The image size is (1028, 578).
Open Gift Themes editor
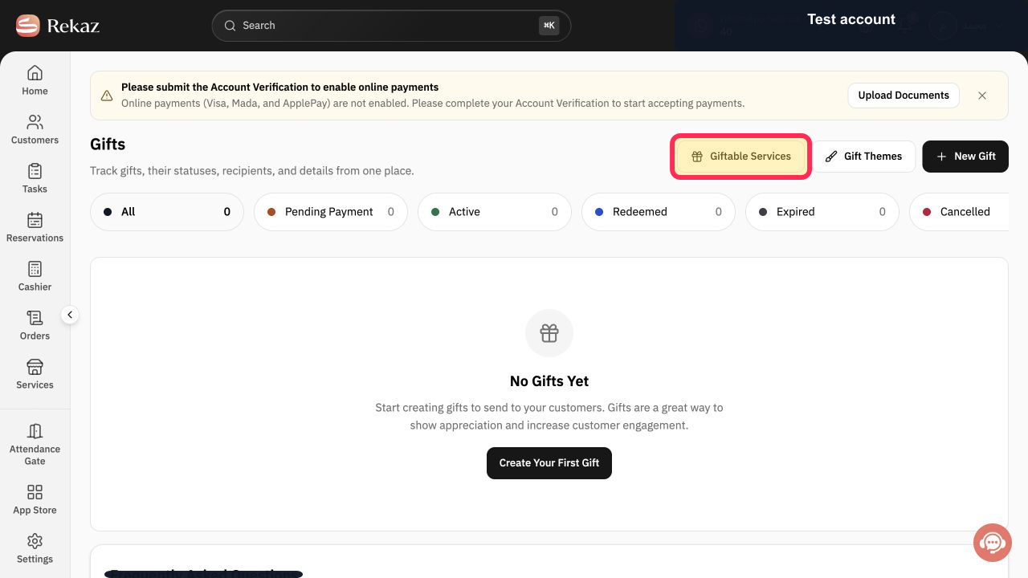click(x=864, y=157)
